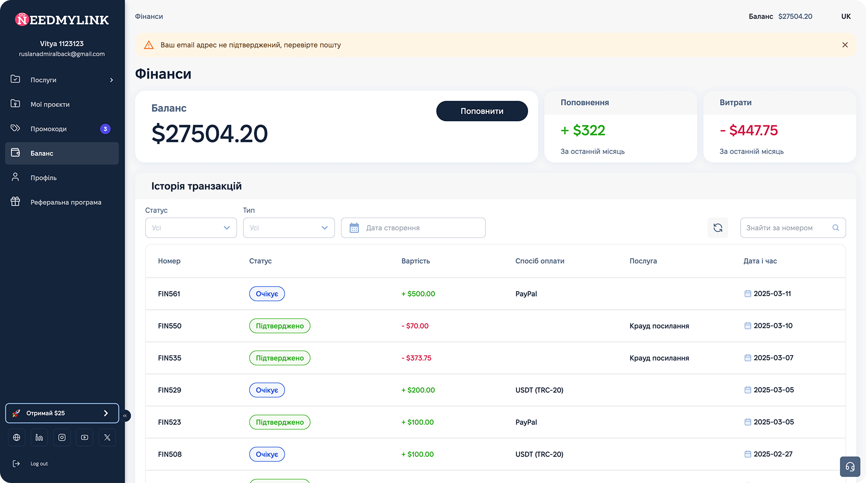Switch language via UK selector

pos(846,16)
